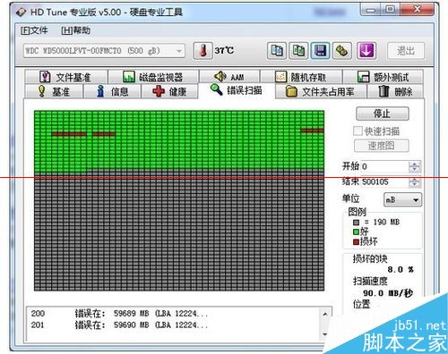Click the copy screenshot to clipboard icon
The width and height of the screenshot is (448, 354).
(x=298, y=51)
